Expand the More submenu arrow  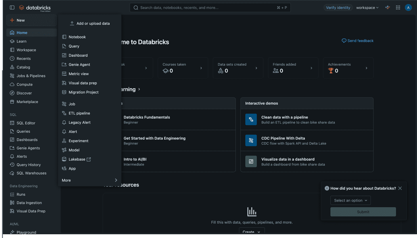116,180
